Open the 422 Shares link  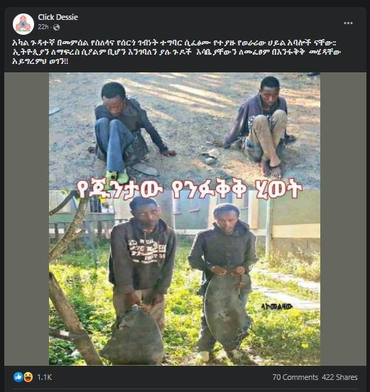click(x=339, y=377)
